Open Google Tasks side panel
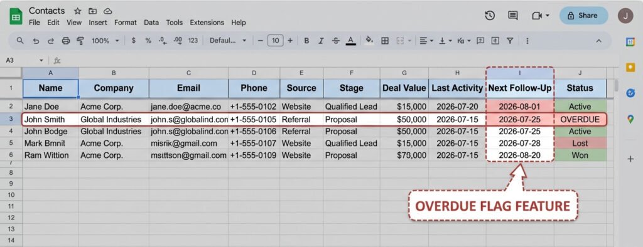Screen dimensions: 643x247 [x=630, y=93]
